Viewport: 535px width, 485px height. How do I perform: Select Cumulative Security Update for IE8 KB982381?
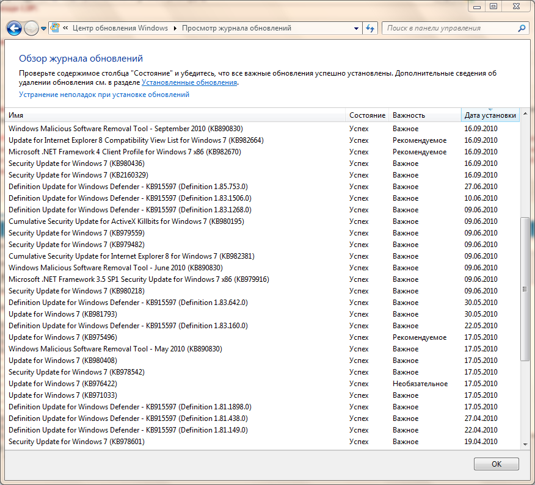tap(262, 256)
